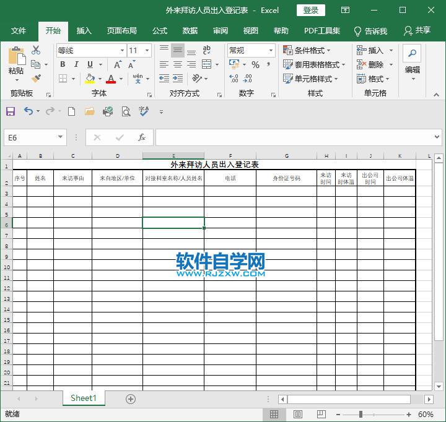Switch to the 公式 Formulas tab
Image resolution: width=446 pixels, height=422 pixels.
tap(160, 31)
